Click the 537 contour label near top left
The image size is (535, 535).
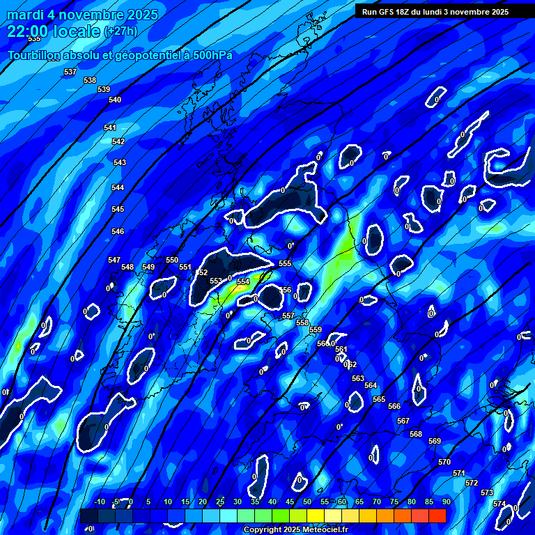coord(70,72)
